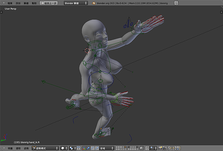
Task: Select the scale manipulator icon
Action: point(96,148)
